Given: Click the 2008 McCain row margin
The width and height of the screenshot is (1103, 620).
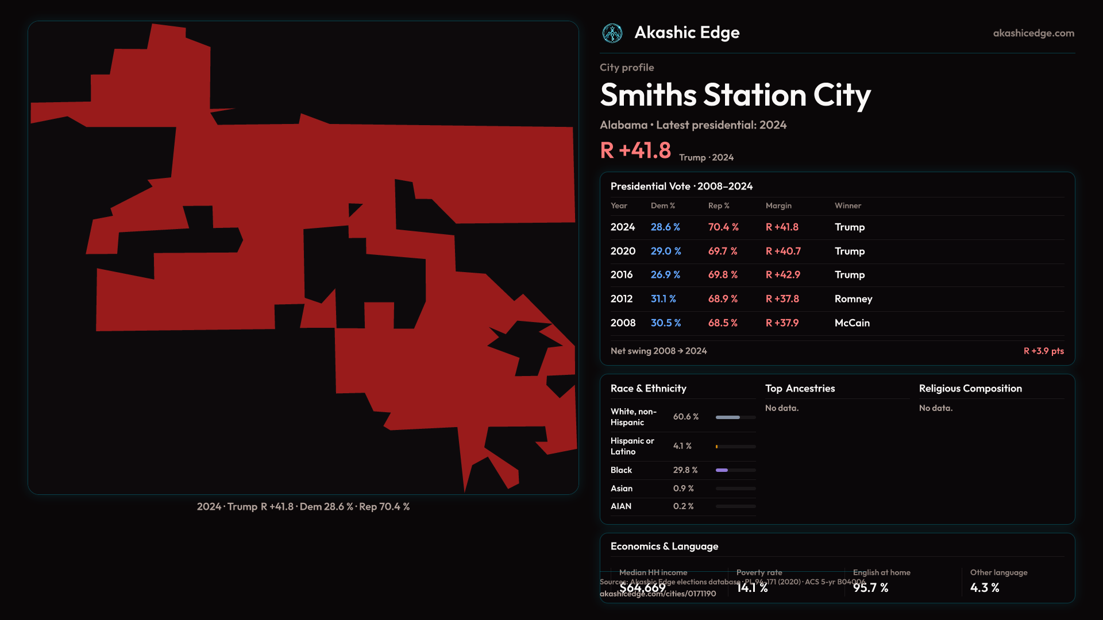Looking at the screenshot, I should click(782, 323).
